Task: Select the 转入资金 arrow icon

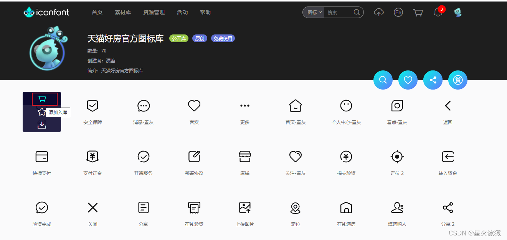Action: [448, 157]
